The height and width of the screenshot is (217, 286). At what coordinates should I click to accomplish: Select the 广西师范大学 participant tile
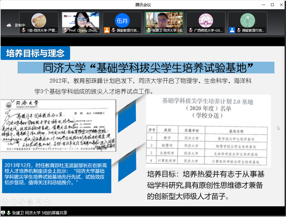click(206, 22)
